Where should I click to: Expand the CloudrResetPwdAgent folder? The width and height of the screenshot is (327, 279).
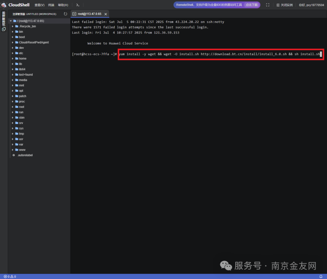pos(34,42)
